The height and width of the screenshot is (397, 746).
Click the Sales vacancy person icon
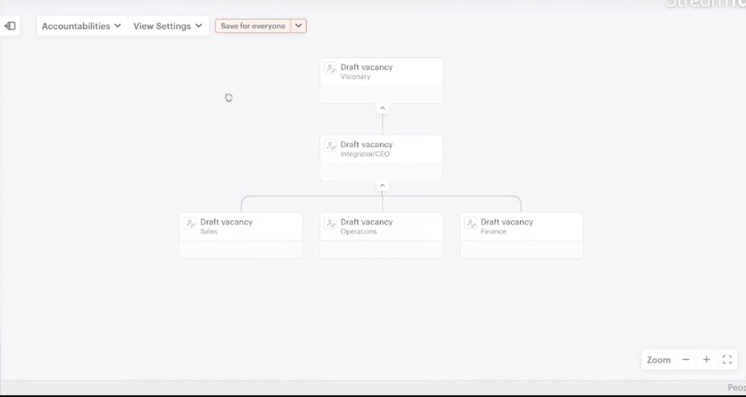pos(190,224)
